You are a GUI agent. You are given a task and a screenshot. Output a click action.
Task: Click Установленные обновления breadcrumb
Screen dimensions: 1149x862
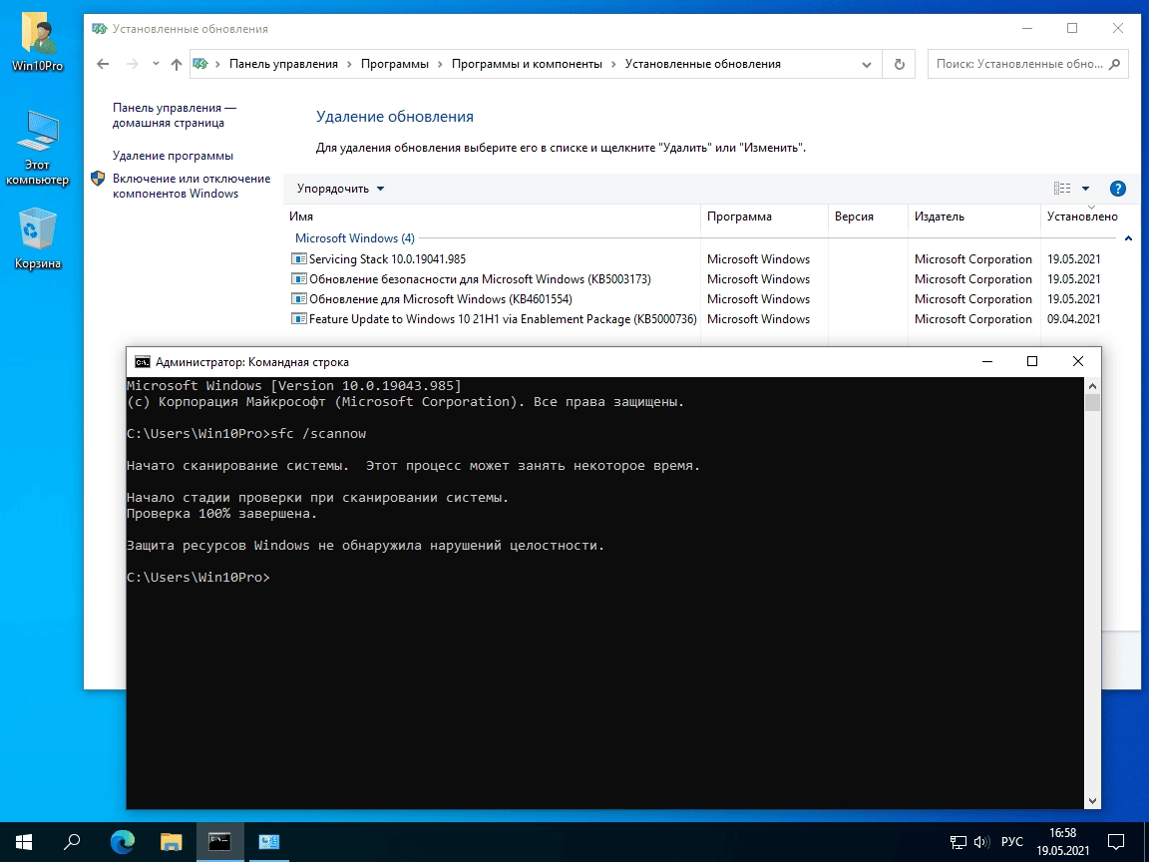click(703, 64)
